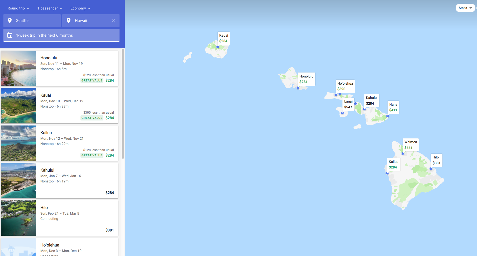
Task: Click the results list scrollbar
Action: click(x=123, y=104)
